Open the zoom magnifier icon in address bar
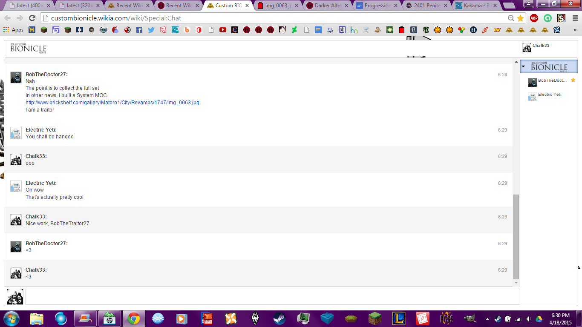582x327 pixels. tap(511, 18)
